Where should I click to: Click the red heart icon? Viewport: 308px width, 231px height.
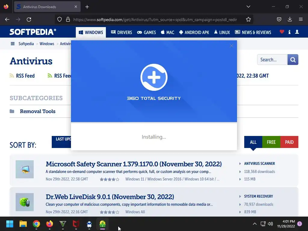[282, 32]
